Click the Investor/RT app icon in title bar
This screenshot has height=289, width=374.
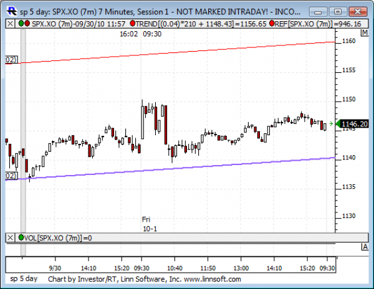[12, 11]
